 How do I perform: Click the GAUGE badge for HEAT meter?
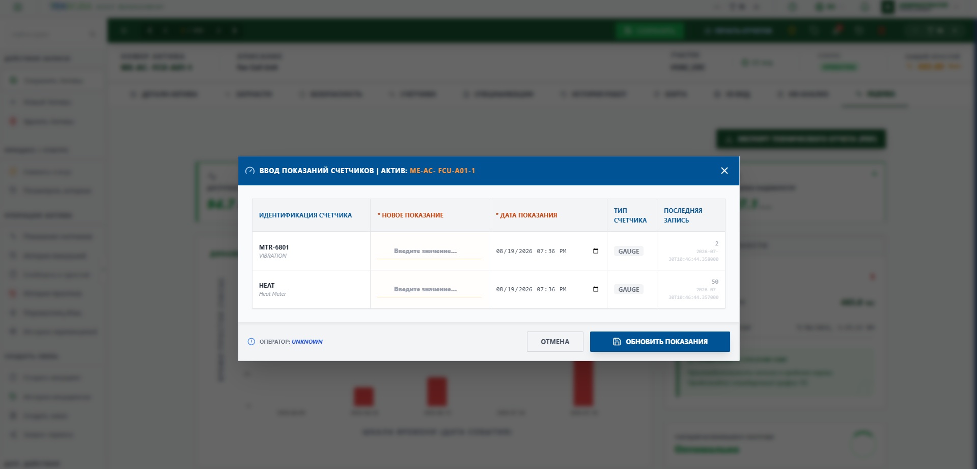629,289
